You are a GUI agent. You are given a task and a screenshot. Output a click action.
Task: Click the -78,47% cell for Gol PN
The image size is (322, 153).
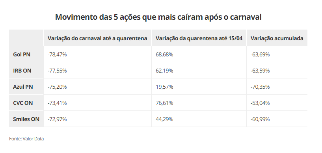tap(57, 54)
